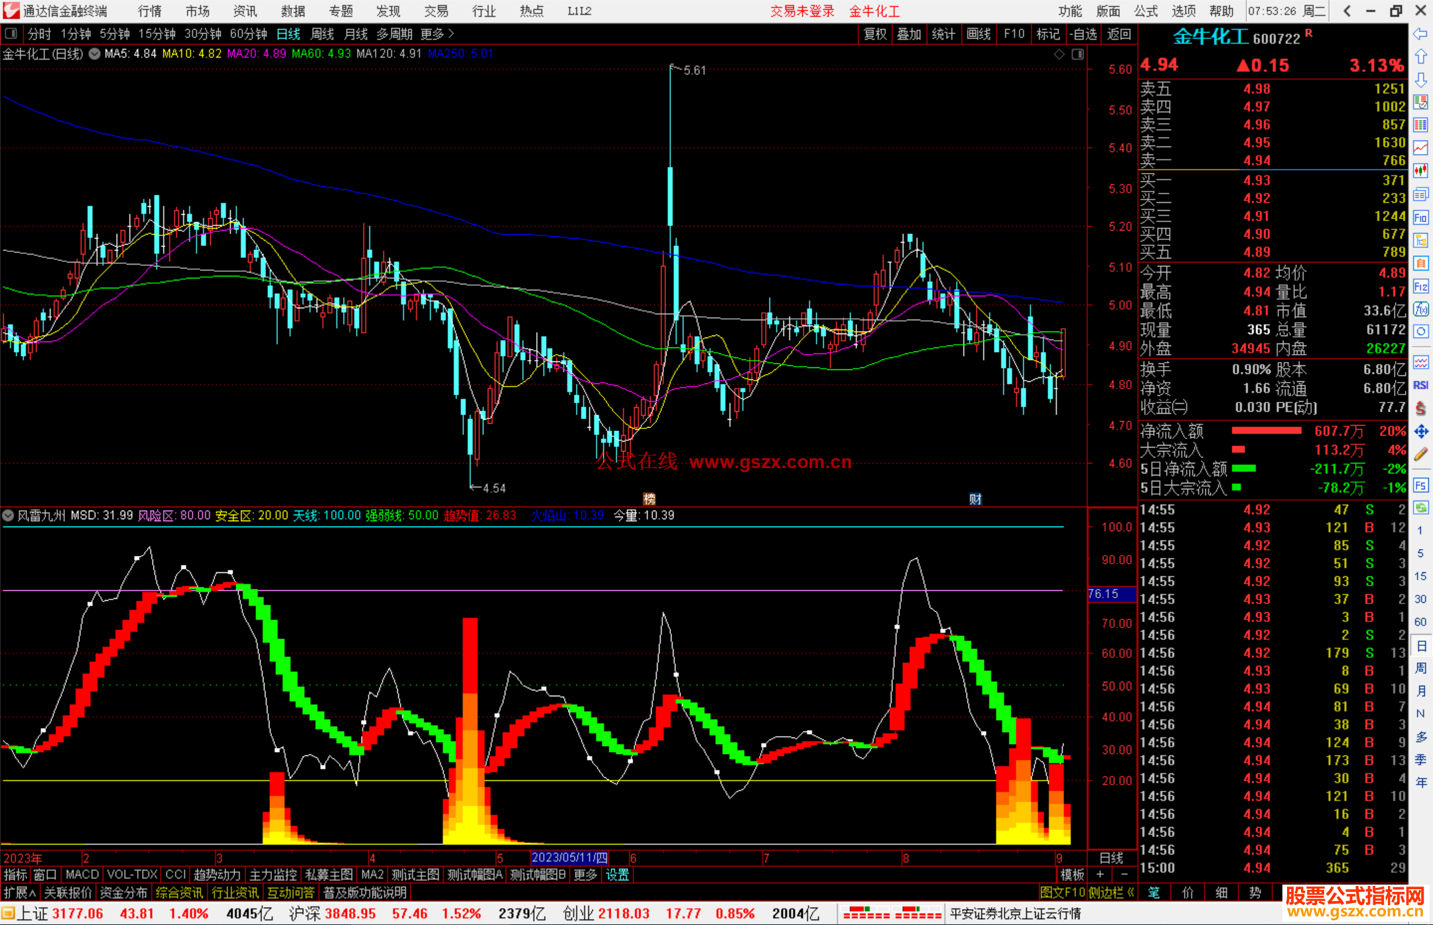
Task: Open the F10 company info sidebar icon
Action: pyautogui.click(x=1420, y=217)
